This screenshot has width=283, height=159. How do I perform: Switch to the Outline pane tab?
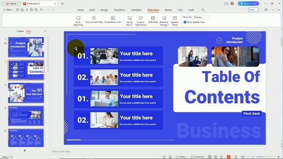coord(20,31)
